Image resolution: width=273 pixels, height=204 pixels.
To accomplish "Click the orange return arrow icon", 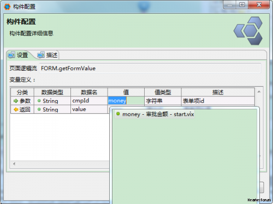I will (x=16, y=109).
